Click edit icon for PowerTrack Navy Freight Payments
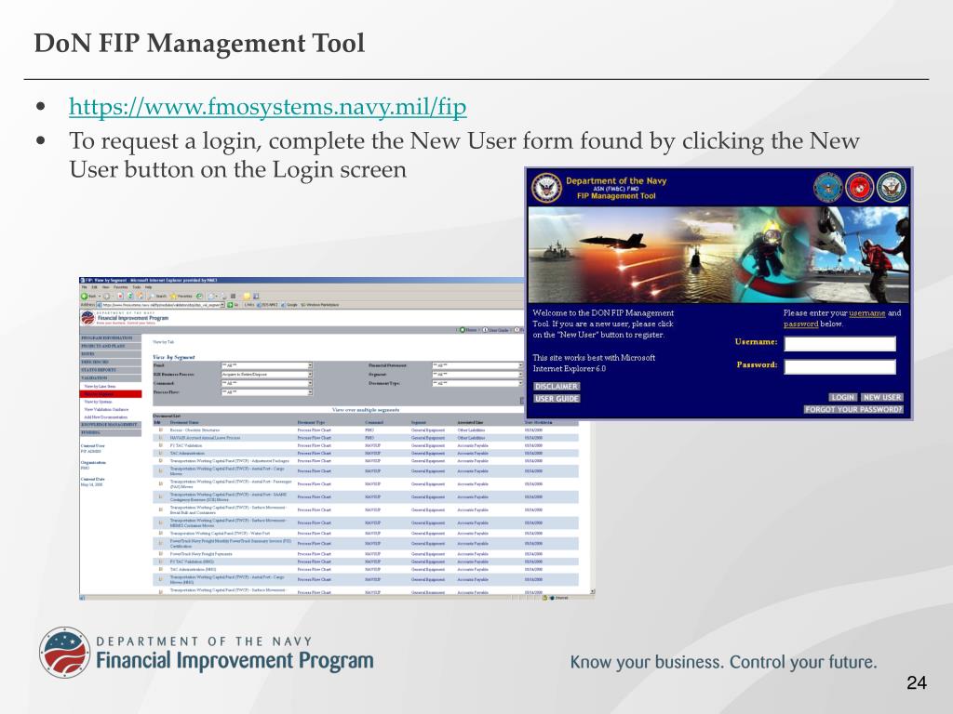The height and width of the screenshot is (714, 953). click(x=160, y=554)
